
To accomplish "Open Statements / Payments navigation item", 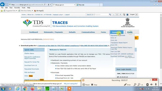I will tap(53, 32).
